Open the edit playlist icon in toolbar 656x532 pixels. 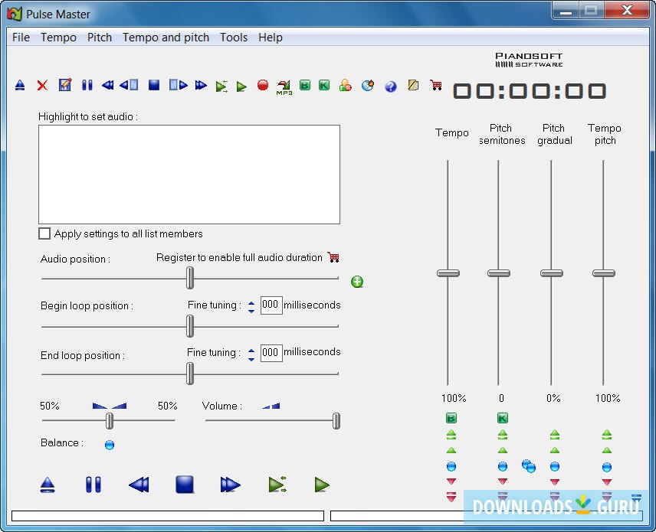click(x=65, y=85)
